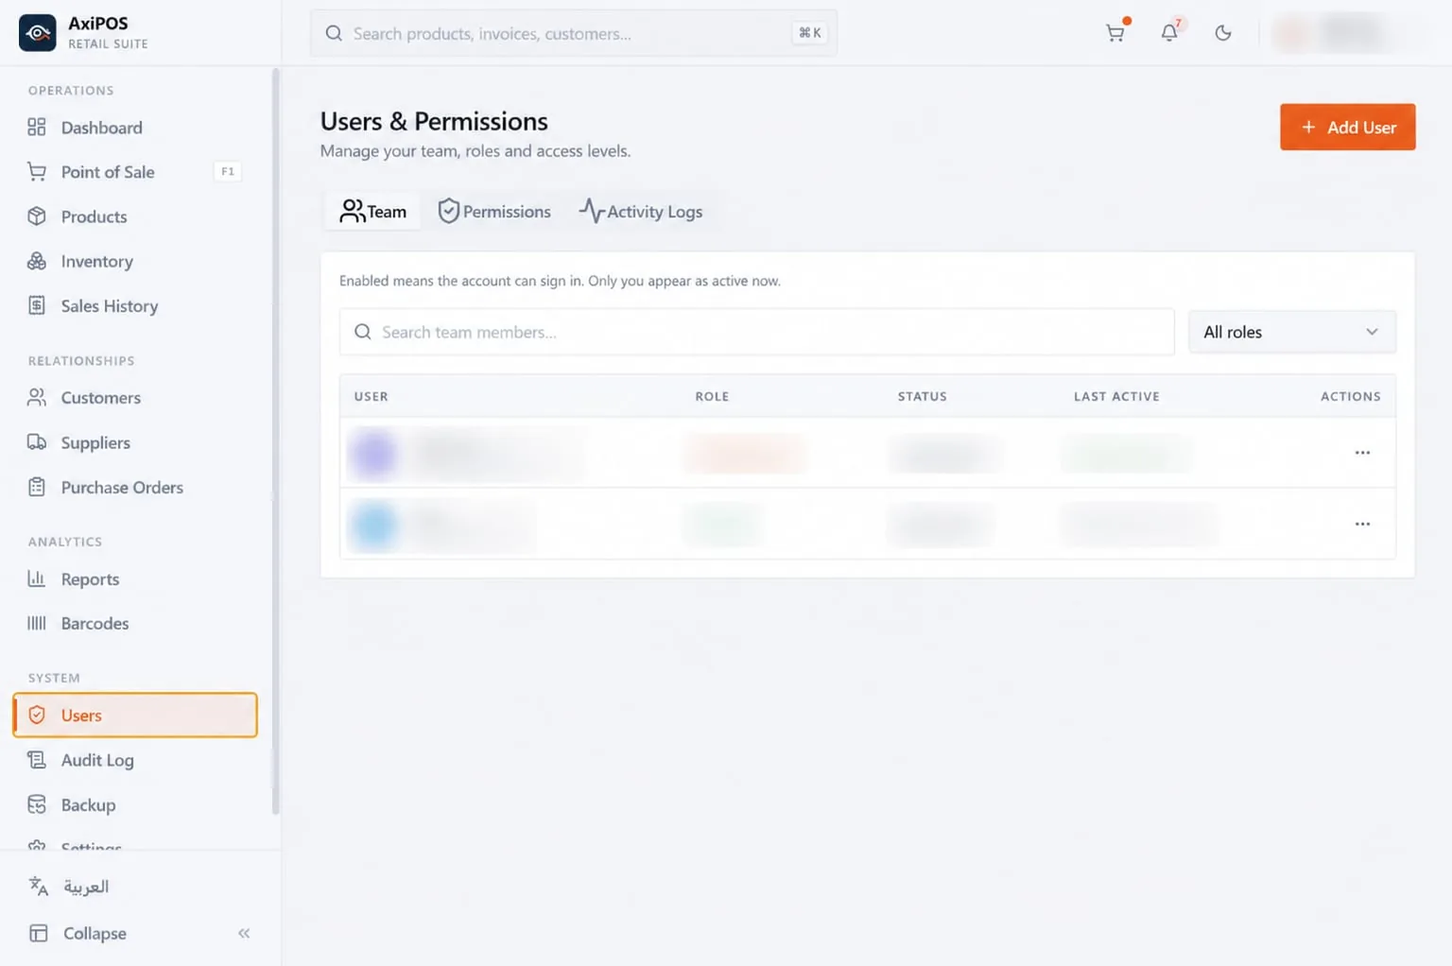This screenshot has height=966, width=1452.
Task: Click the USER column header
Action: pyautogui.click(x=371, y=396)
